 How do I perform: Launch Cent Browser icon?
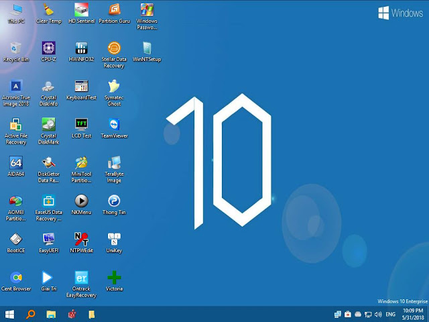tap(16, 282)
